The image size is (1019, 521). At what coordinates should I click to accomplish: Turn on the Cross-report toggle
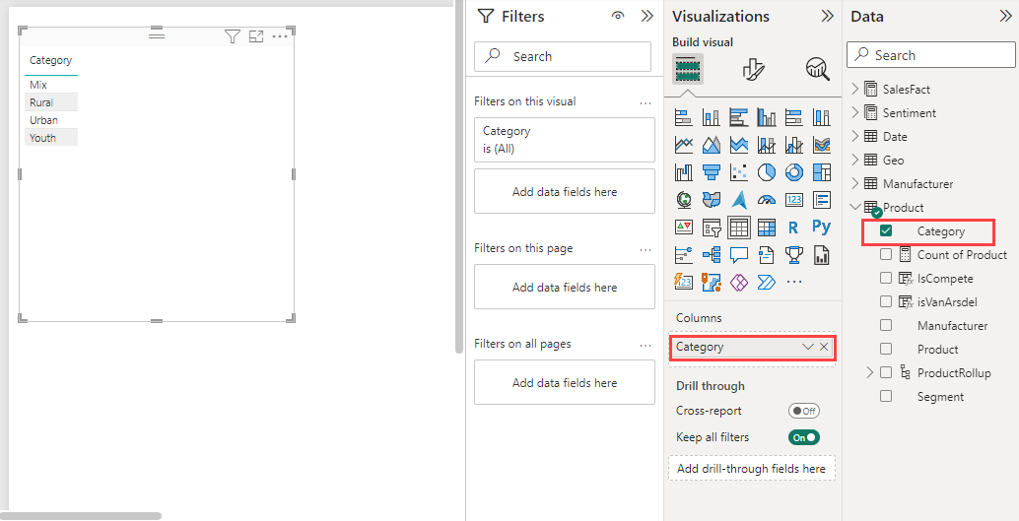[804, 412]
